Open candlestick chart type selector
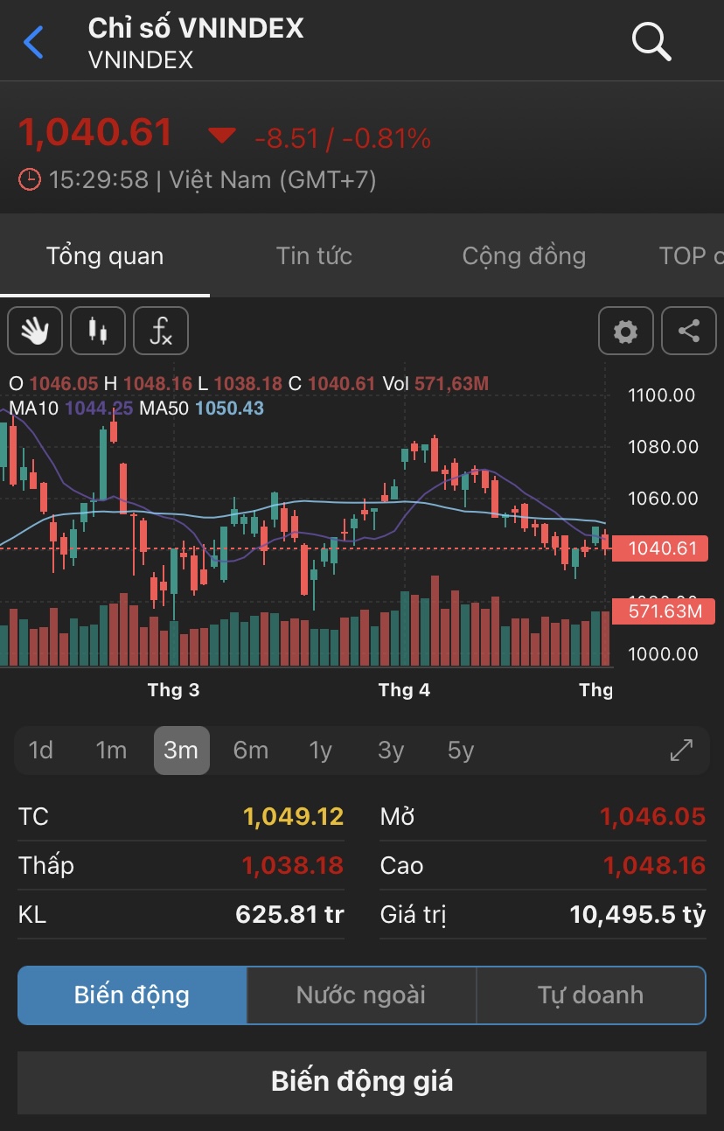Viewport: 724px width, 1131px height. coord(98,331)
